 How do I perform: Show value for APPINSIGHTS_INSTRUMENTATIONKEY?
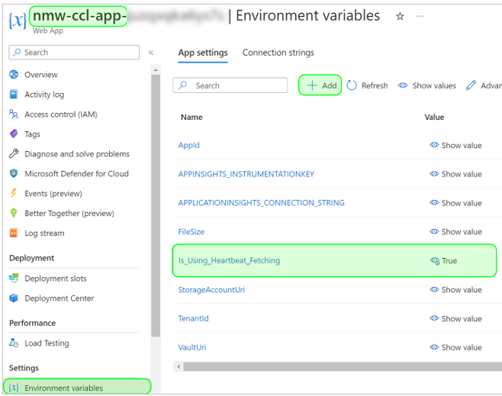(x=455, y=174)
